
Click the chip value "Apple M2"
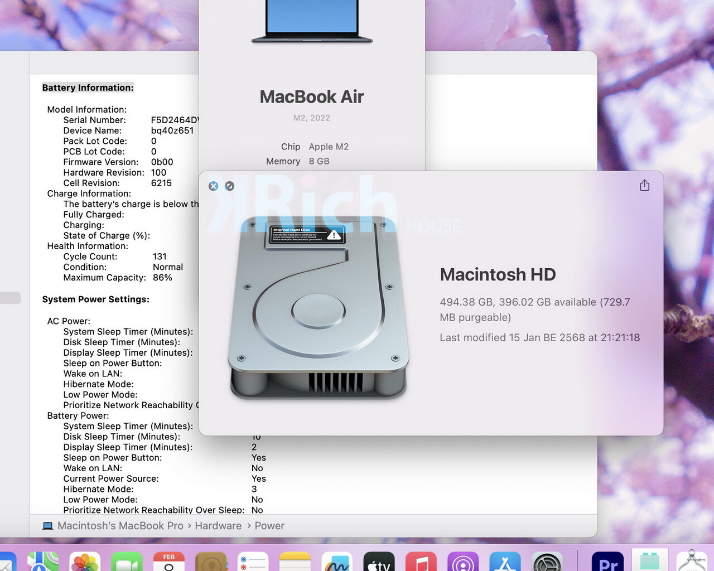pyautogui.click(x=329, y=147)
